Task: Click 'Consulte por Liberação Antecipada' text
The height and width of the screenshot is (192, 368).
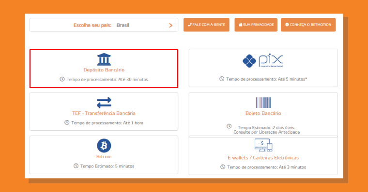Action: tap(267, 132)
